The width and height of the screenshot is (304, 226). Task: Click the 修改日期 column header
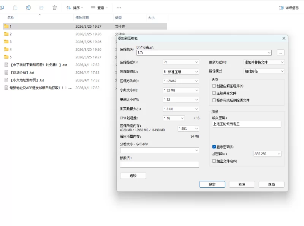(82, 18)
